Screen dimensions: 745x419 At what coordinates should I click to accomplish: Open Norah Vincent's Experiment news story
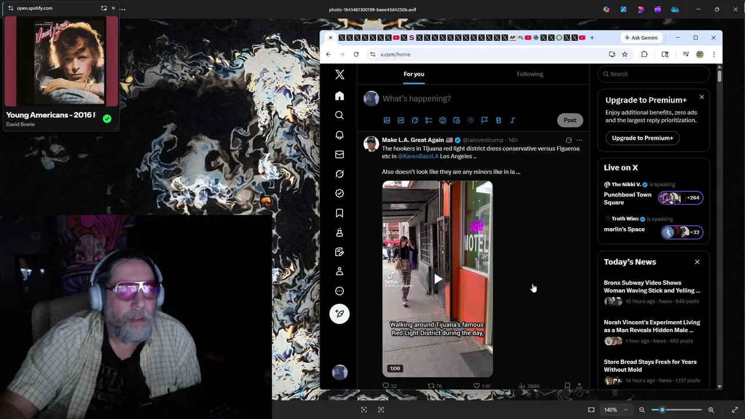(652, 326)
